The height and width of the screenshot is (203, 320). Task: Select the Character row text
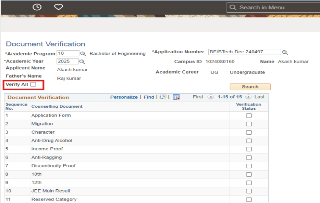tap(43, 132)
